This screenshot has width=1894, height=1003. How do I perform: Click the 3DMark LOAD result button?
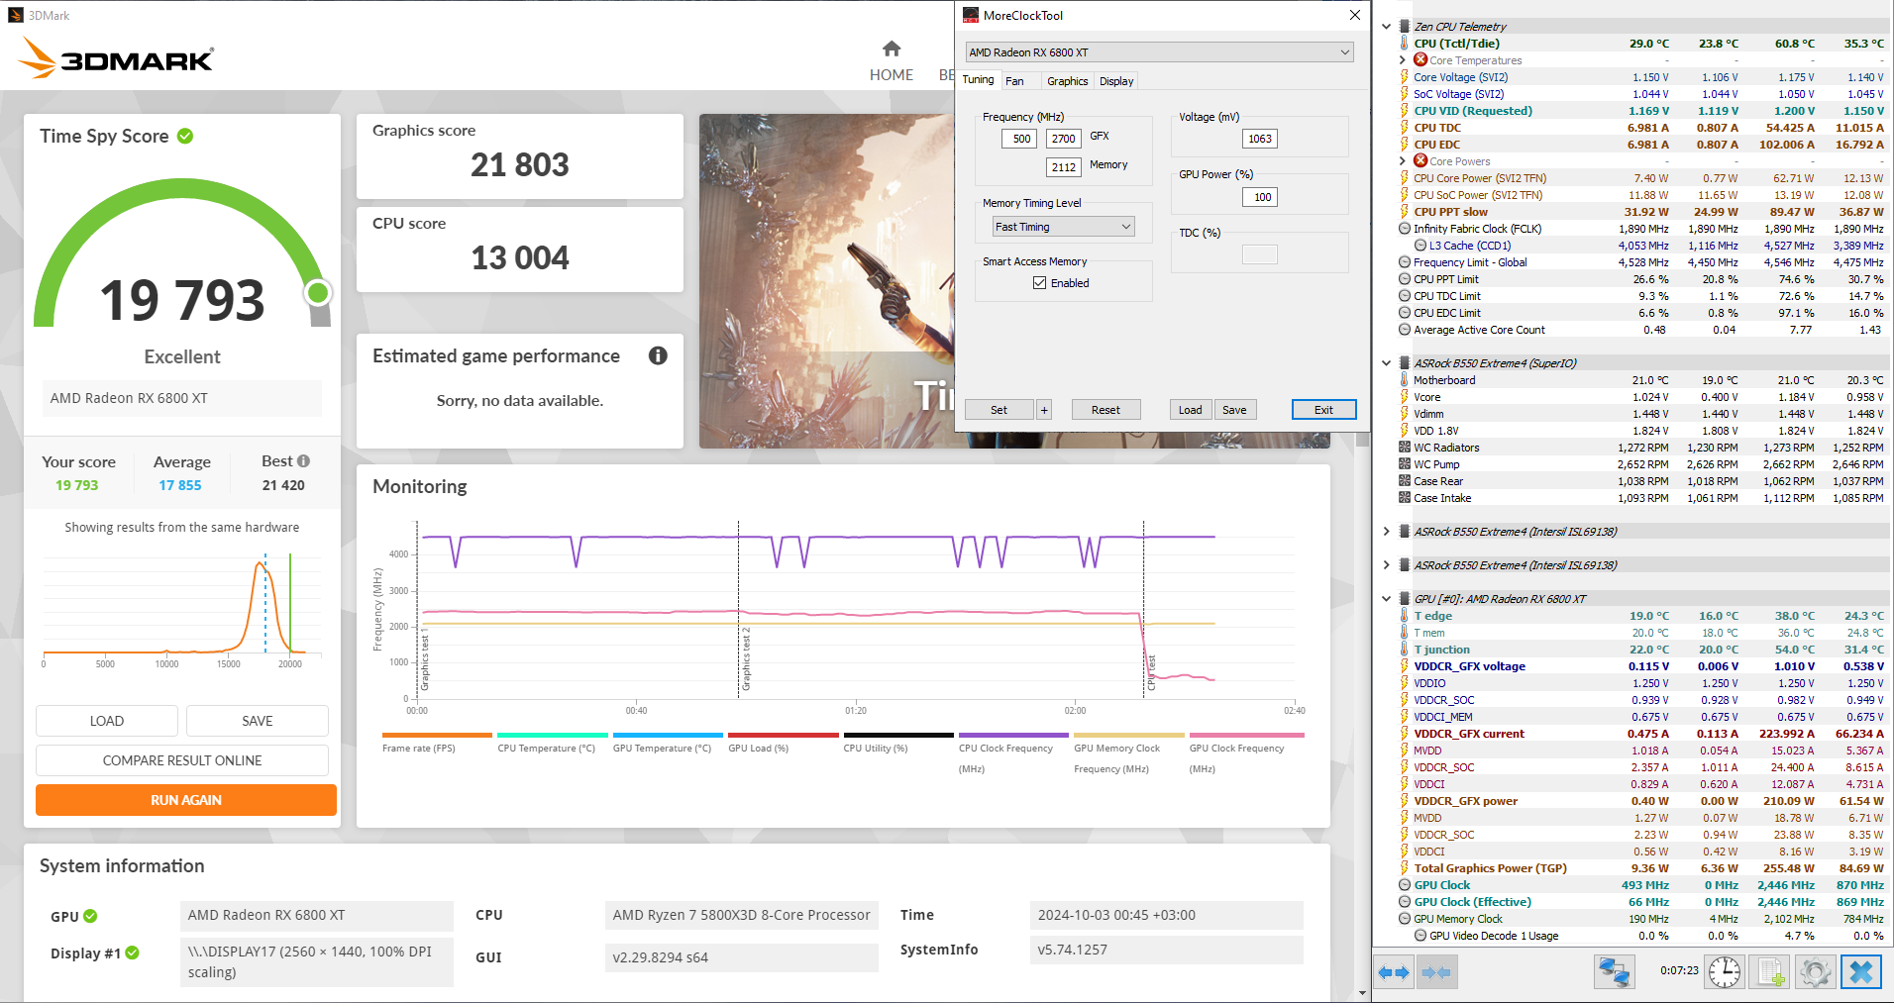click(x=107, y=721)
